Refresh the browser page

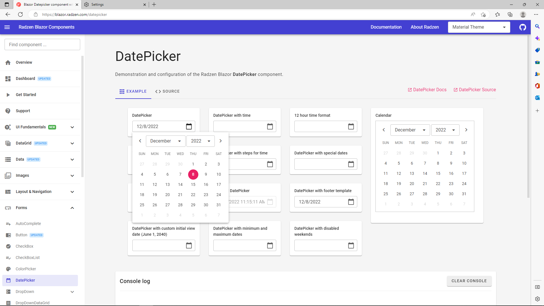pyautogui.click(x=20, y=14)
